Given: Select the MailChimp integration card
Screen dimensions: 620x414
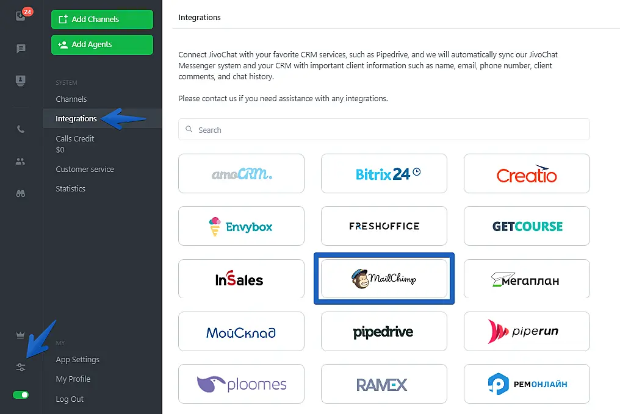Looking at the screenshot, I should [384, 279].
